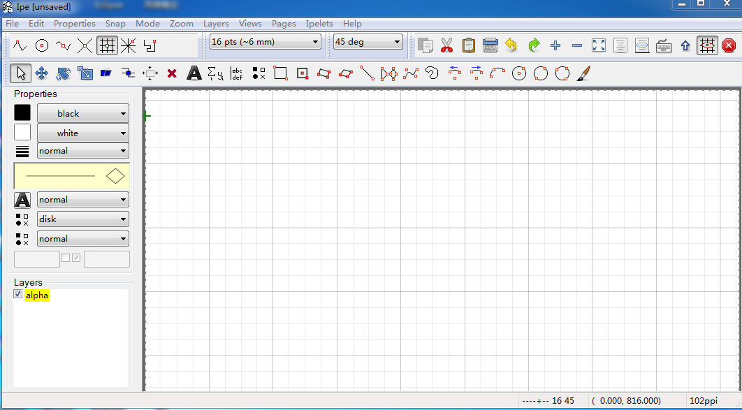Toggle grid visibility eye icon

click(707, 45)
